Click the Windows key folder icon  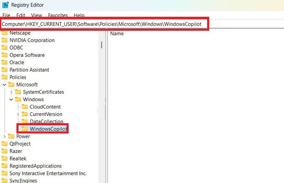coord(18,99)
